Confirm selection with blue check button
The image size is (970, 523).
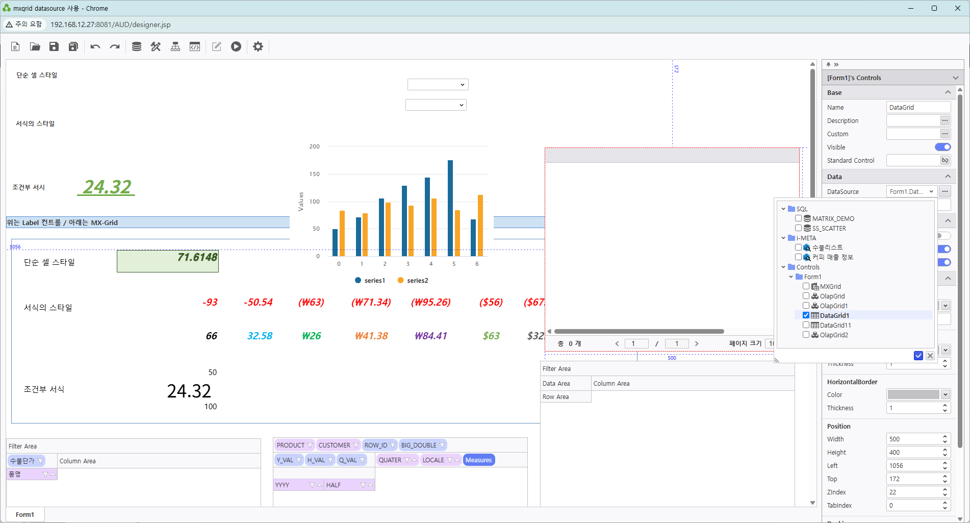pos(918,356)
